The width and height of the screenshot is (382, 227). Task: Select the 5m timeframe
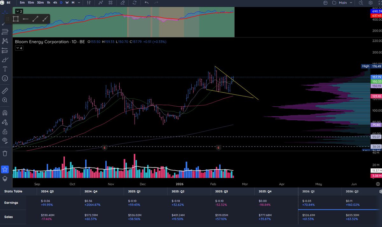point(22,3)
